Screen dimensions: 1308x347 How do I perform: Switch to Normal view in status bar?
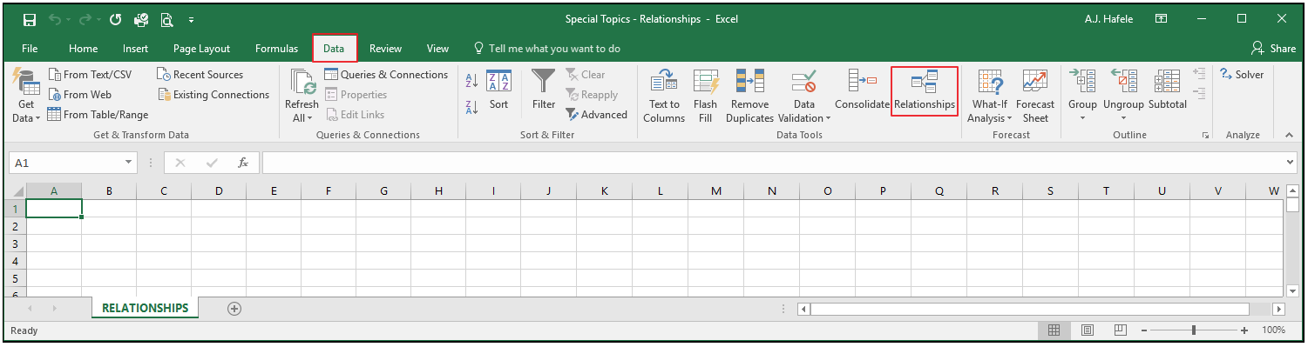(x=1054, y=330)
